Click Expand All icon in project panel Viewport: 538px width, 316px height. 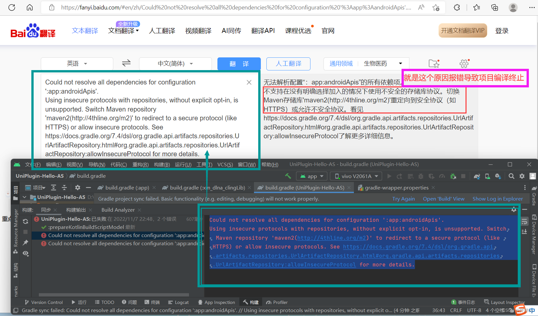click(x=54, y=188)
